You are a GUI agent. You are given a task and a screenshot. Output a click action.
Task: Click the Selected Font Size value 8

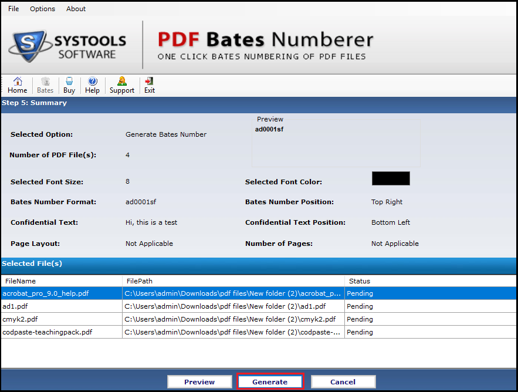pos(127,181)
